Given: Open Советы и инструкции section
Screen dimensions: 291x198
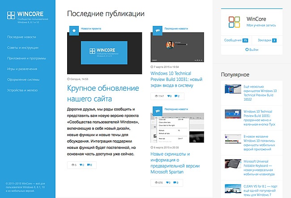Looking at the screenshot, I should click(23, 48).
